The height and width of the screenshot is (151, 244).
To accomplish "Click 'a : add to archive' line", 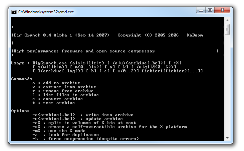I will coord(56,83).
